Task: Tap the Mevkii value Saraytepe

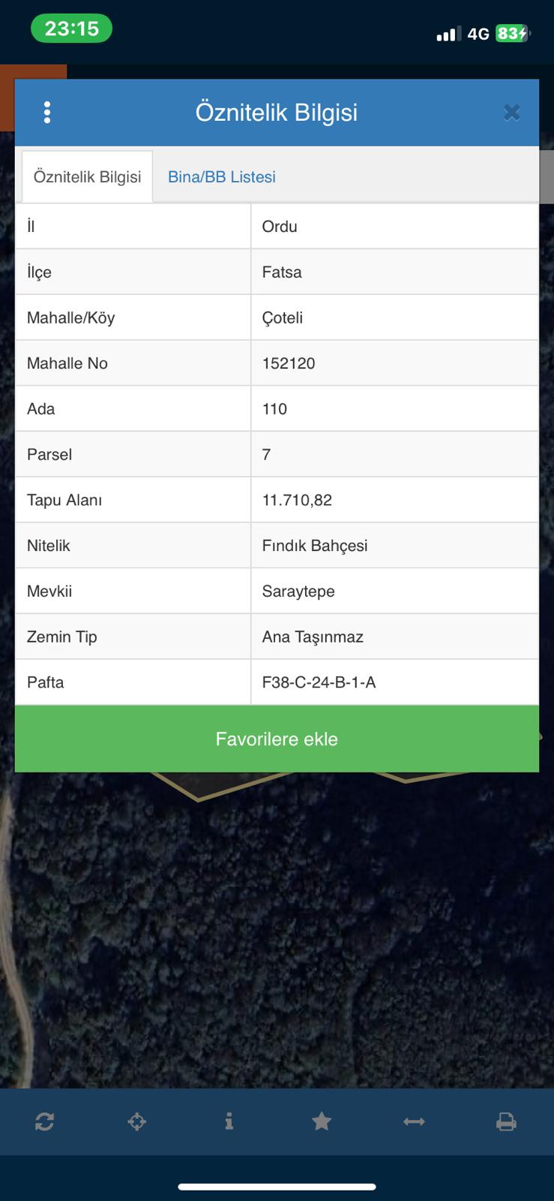Action: 298,591
